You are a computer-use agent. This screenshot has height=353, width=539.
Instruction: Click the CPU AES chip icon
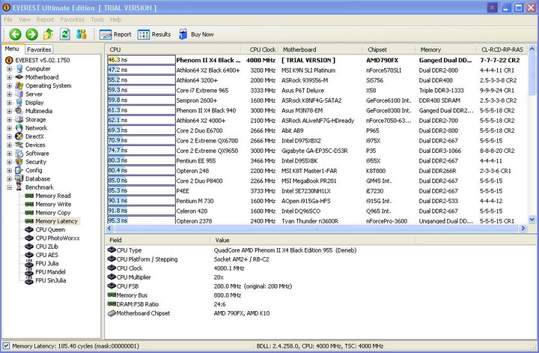point(29,255)
